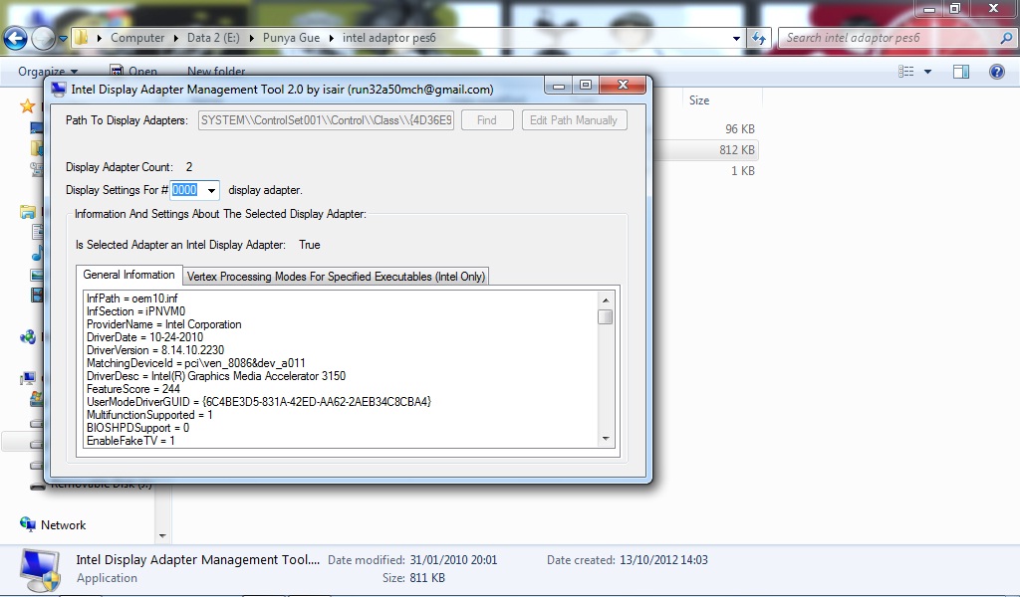This screenshot has width=1020, height=597.
Task: Click DriverVersion = 8.14.10.2230 line
Action: click(x=155, y=350)
